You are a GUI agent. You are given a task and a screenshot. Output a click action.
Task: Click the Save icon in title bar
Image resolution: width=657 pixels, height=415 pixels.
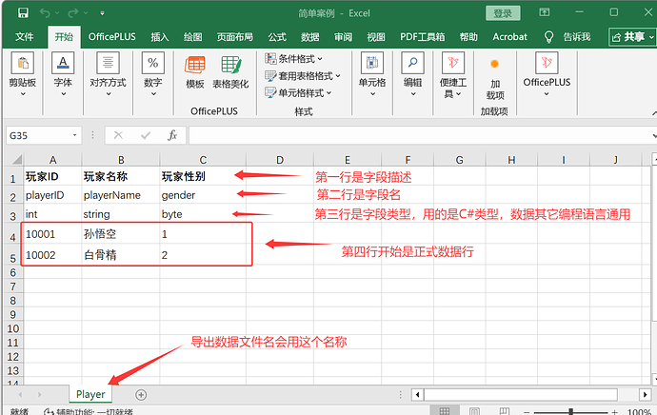[x=23, y=13]
